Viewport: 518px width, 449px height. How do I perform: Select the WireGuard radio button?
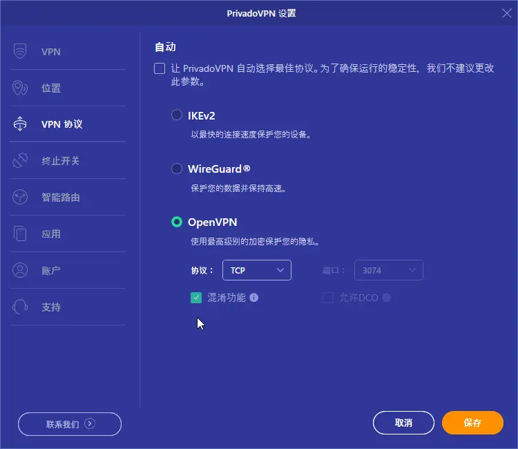pyautogui.click(x=177, y=169)
